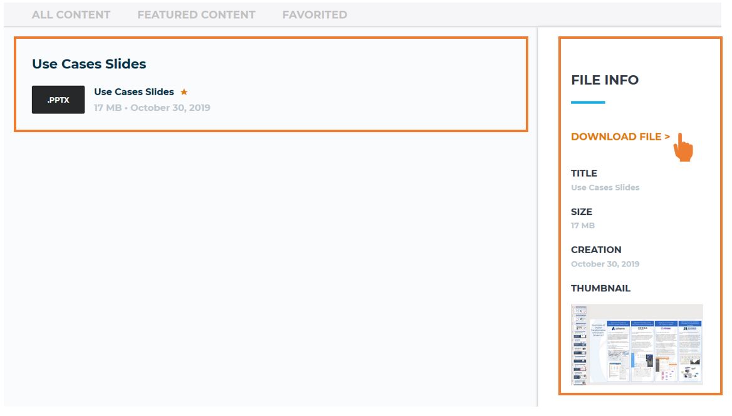Open the slide deck thumbnail preview
The image size is (732, 416).
(637, 344)
